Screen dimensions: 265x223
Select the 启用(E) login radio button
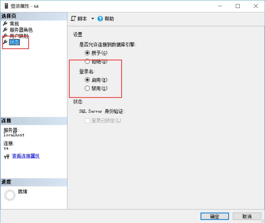point(87,80)
